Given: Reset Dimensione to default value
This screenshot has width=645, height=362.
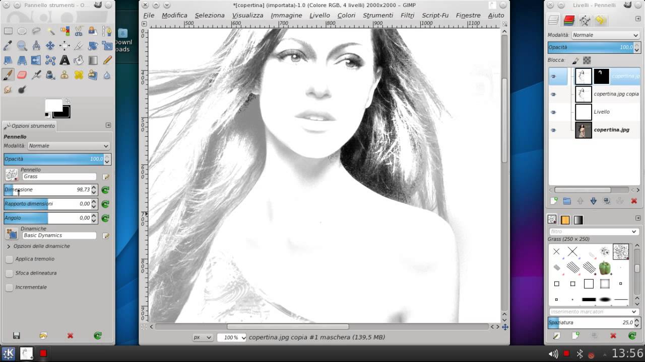Looking at the screenshot, I should point(105,190).
